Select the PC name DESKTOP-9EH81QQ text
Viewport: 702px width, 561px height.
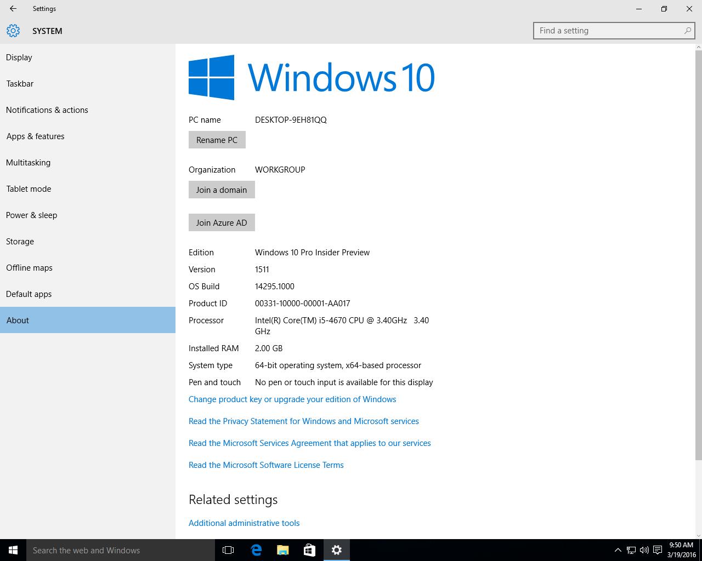coord(291,119)
